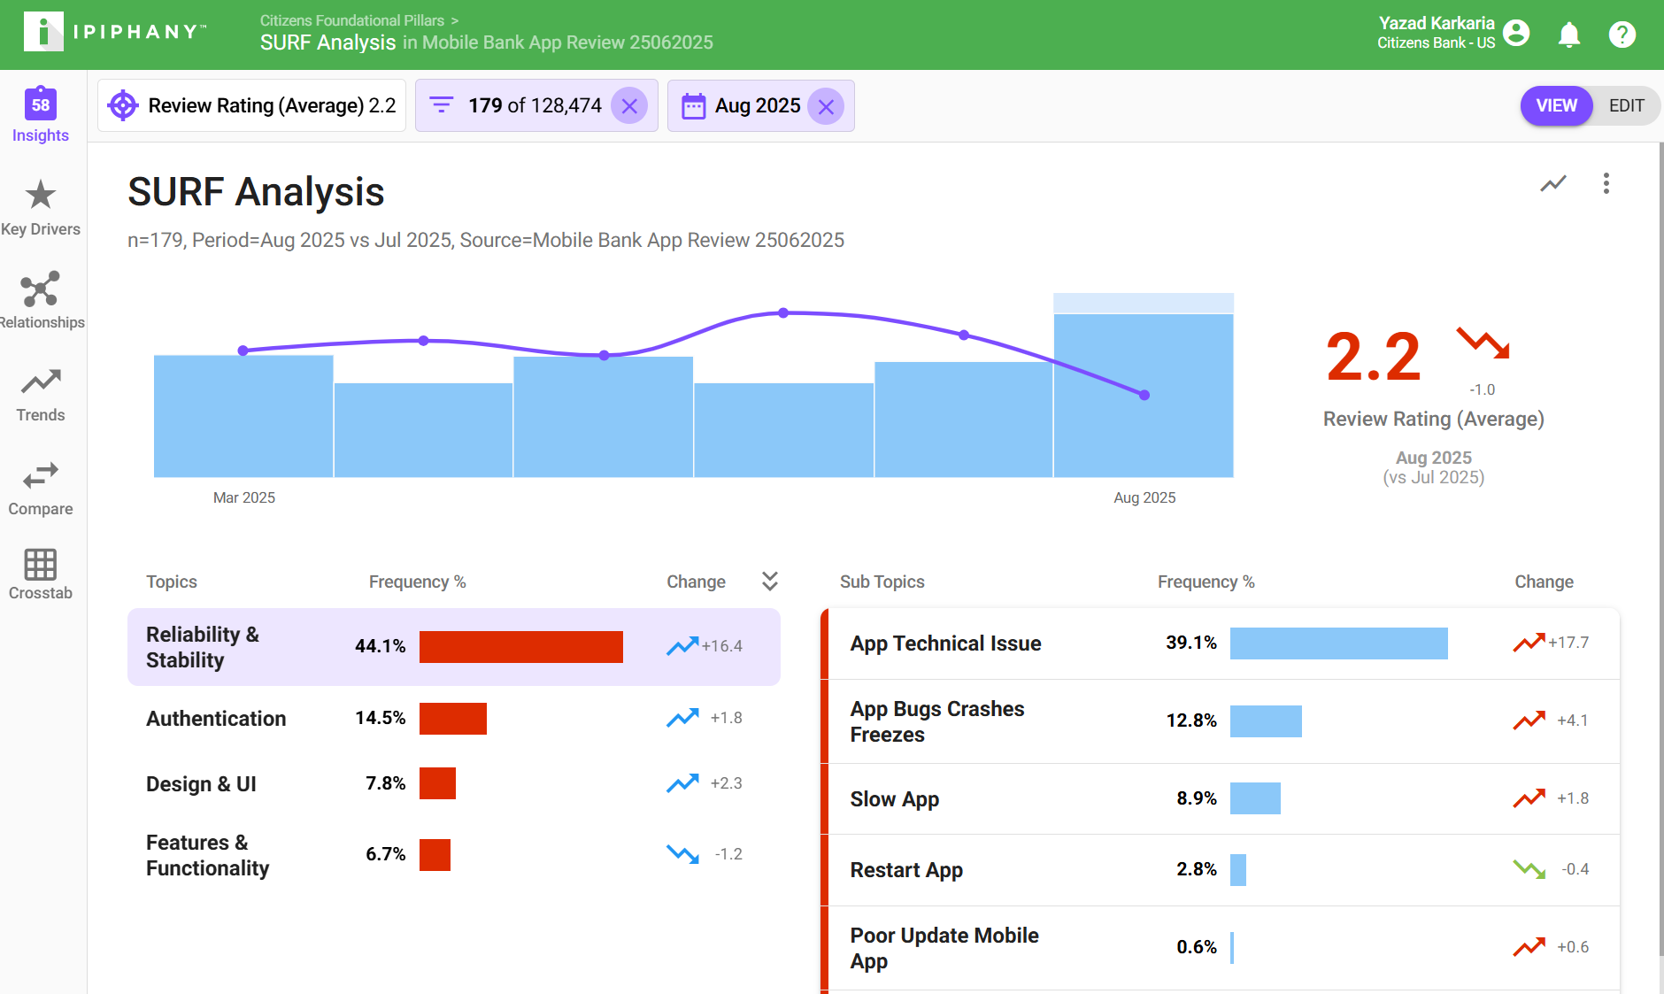Follow the Citizens Foundational Pillars breadcrumb

352,20
